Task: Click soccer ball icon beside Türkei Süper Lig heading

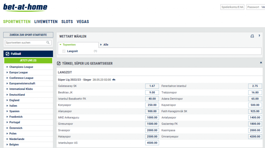Action: [59, 63]
